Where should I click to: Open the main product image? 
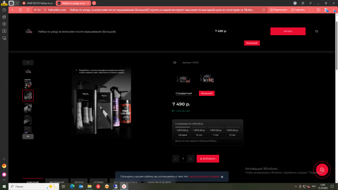[101, 103]
